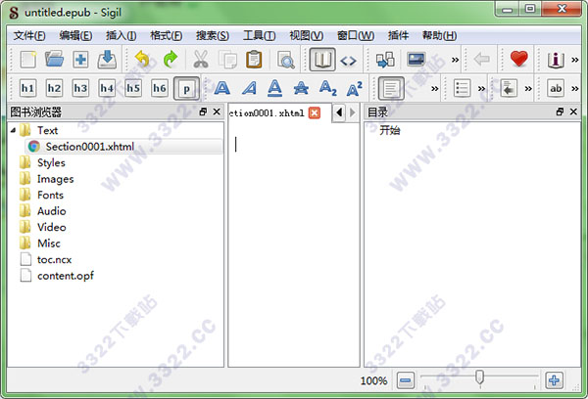The width and height of the screenshot is (588, 399).
Task: Click the back navigation arrow icon
Action: click(x=482, y=59)
